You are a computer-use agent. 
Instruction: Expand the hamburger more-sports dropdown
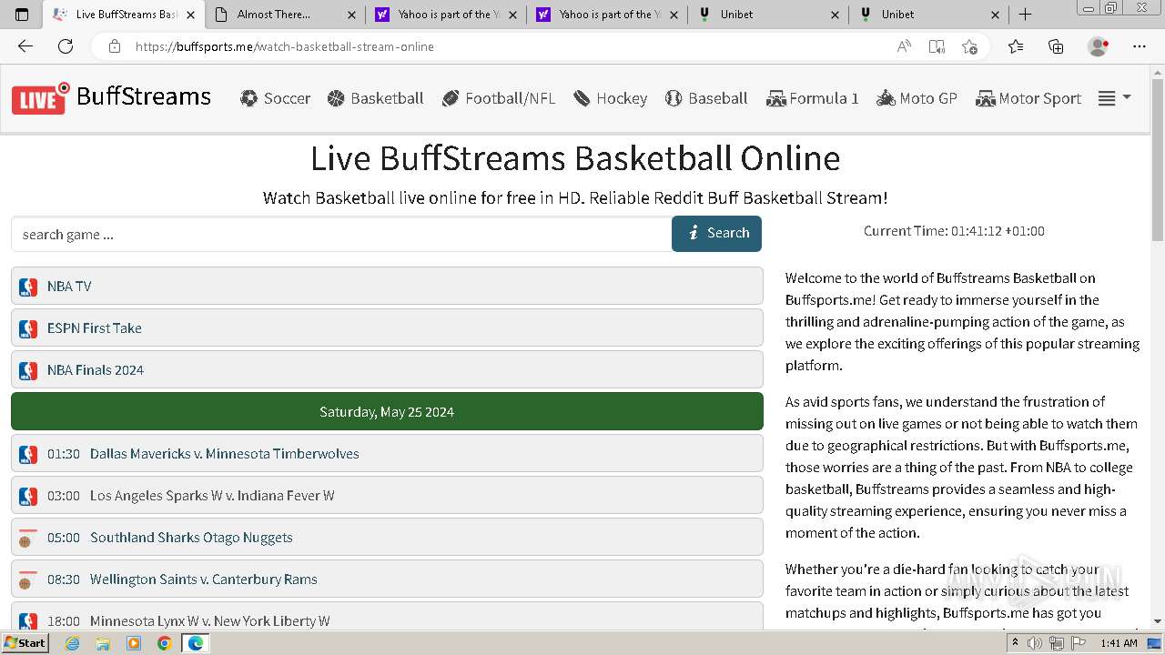click(1114, 98)
